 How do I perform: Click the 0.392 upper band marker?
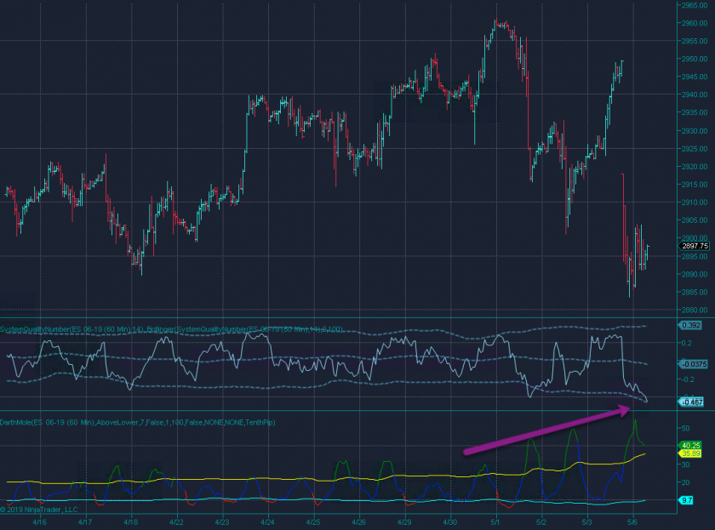point(691,325)
